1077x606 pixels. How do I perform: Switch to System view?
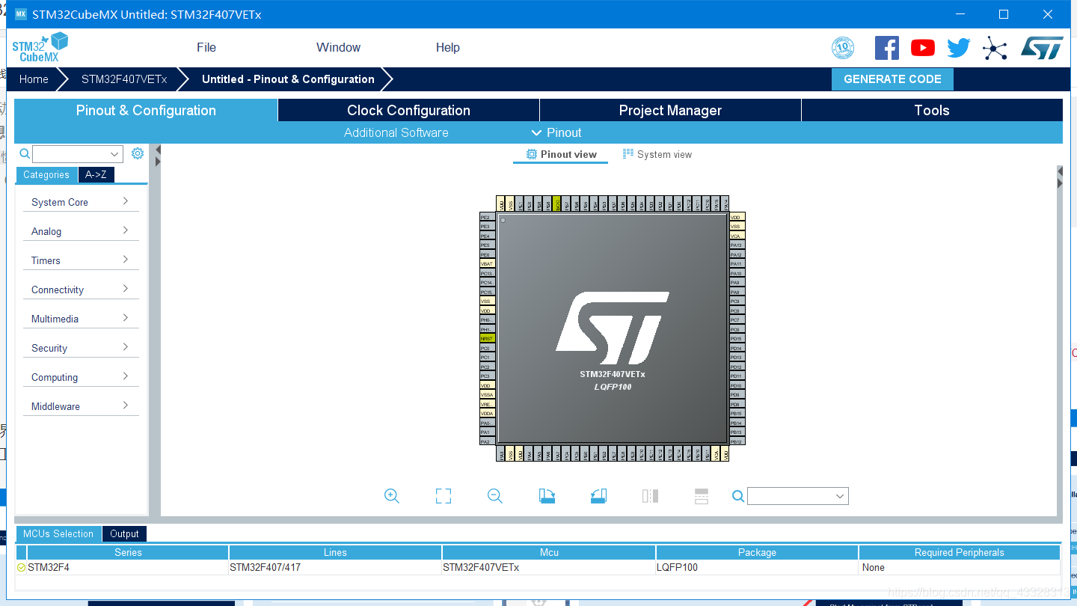657,154
